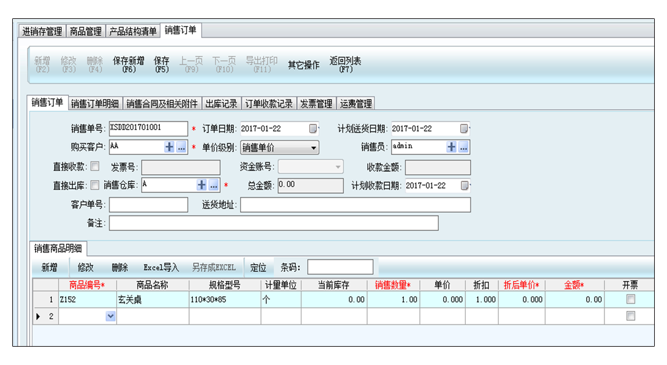Enable the 直接收款 checkbox
667x365 pixels.
[x=95, y=166]
